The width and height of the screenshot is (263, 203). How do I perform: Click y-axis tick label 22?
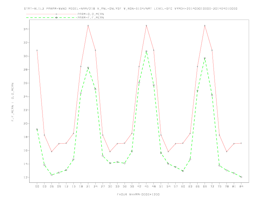click(26, 110)
